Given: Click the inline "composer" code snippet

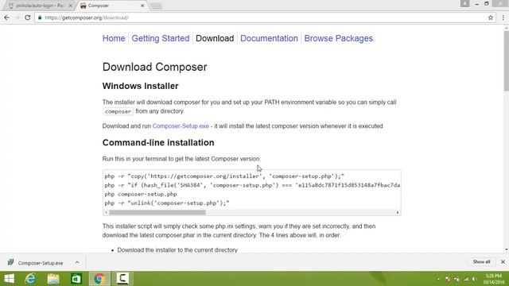Looking at the screenshot, I should (118, 111).
